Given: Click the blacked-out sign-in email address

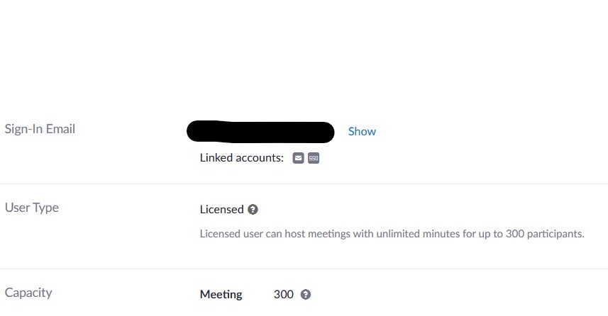Looking at the screenshot, I should click(260, 132).
